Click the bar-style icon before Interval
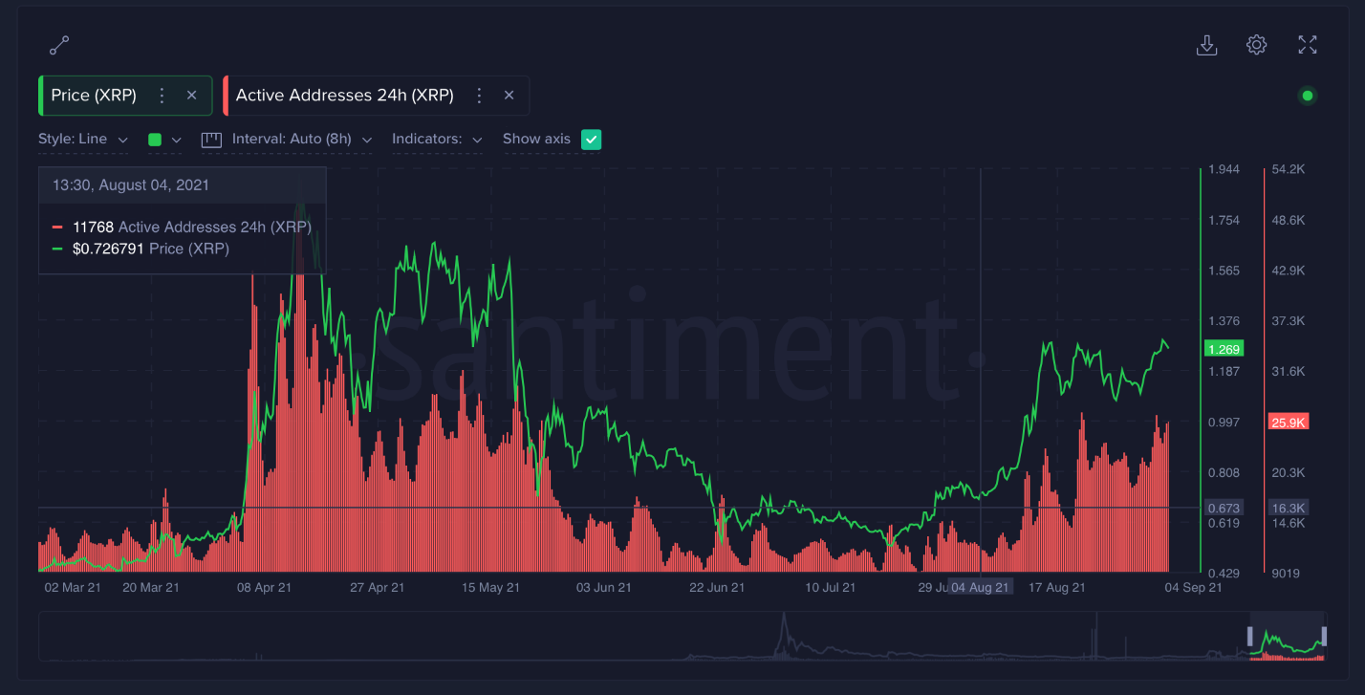Viewport: 1365px width, 695px height. tap(209, 139)
